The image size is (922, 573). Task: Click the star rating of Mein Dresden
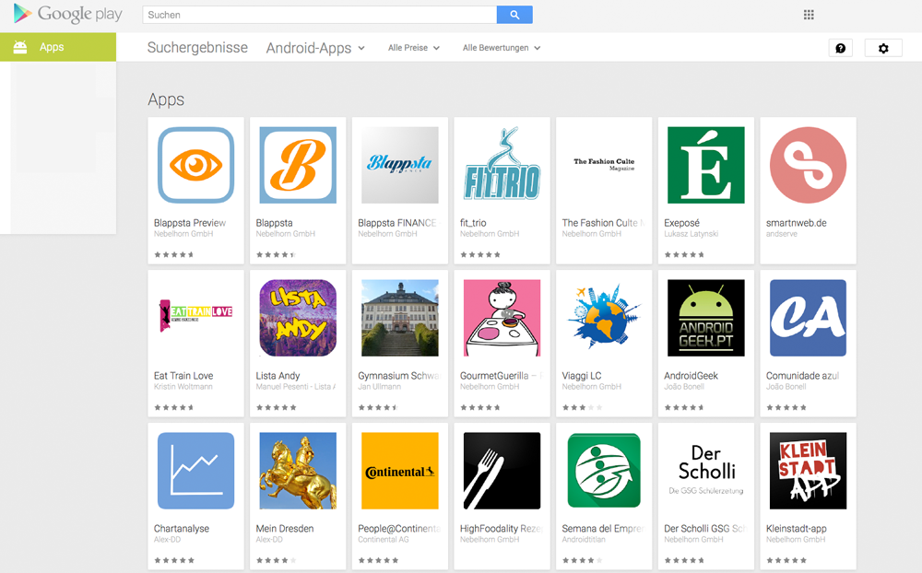(276, 560)
